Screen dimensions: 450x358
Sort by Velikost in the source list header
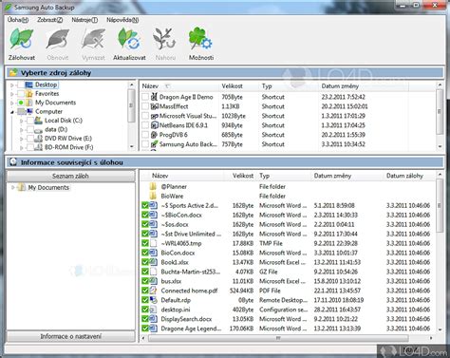pyautogui.click(x=239, y=86)
